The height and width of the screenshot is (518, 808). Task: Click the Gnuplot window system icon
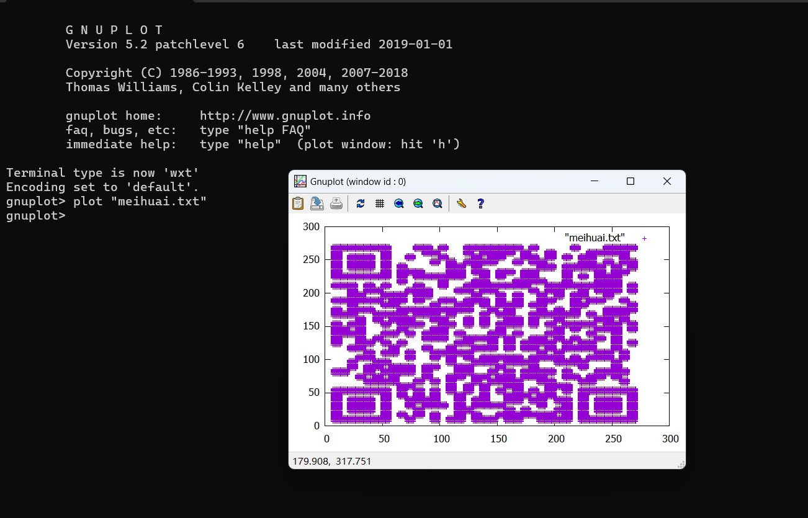pos(300,181)
